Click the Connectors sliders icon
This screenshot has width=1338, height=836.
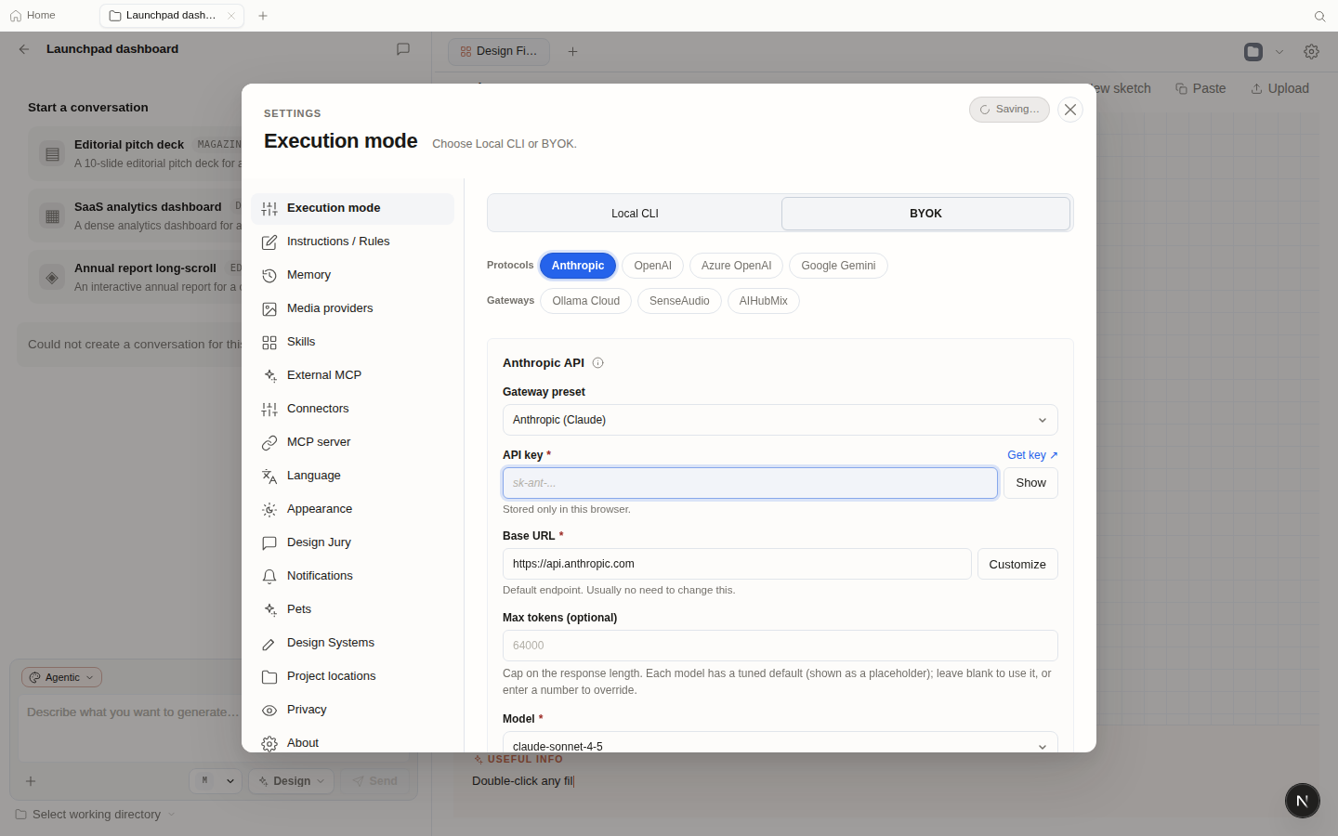(269, 410)
